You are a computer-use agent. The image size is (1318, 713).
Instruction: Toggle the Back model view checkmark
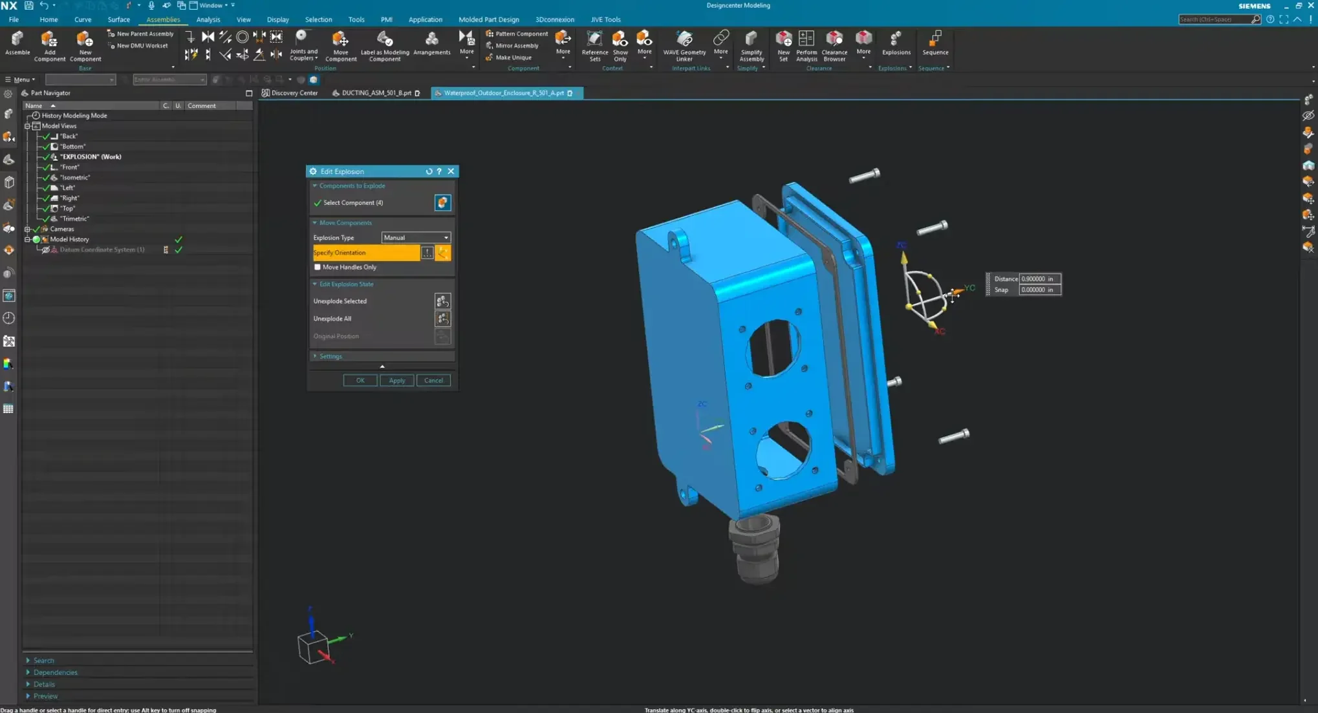coord(45,136)
